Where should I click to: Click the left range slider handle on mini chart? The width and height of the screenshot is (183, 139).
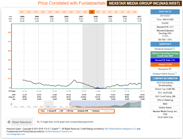point(11,104)
